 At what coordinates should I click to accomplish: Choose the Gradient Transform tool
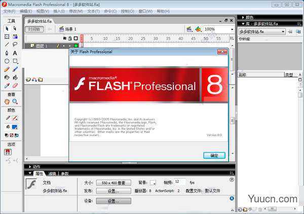[15, 36]
